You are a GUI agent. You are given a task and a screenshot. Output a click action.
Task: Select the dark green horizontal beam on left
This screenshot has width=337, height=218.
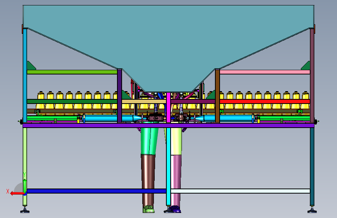(72, 101)
